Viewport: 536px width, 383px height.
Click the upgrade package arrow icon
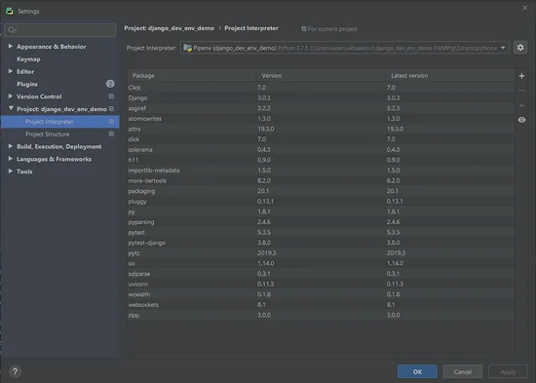[521, 105]
